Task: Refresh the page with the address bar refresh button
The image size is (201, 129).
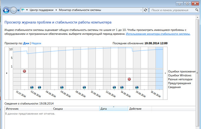Action: point(145,10)
